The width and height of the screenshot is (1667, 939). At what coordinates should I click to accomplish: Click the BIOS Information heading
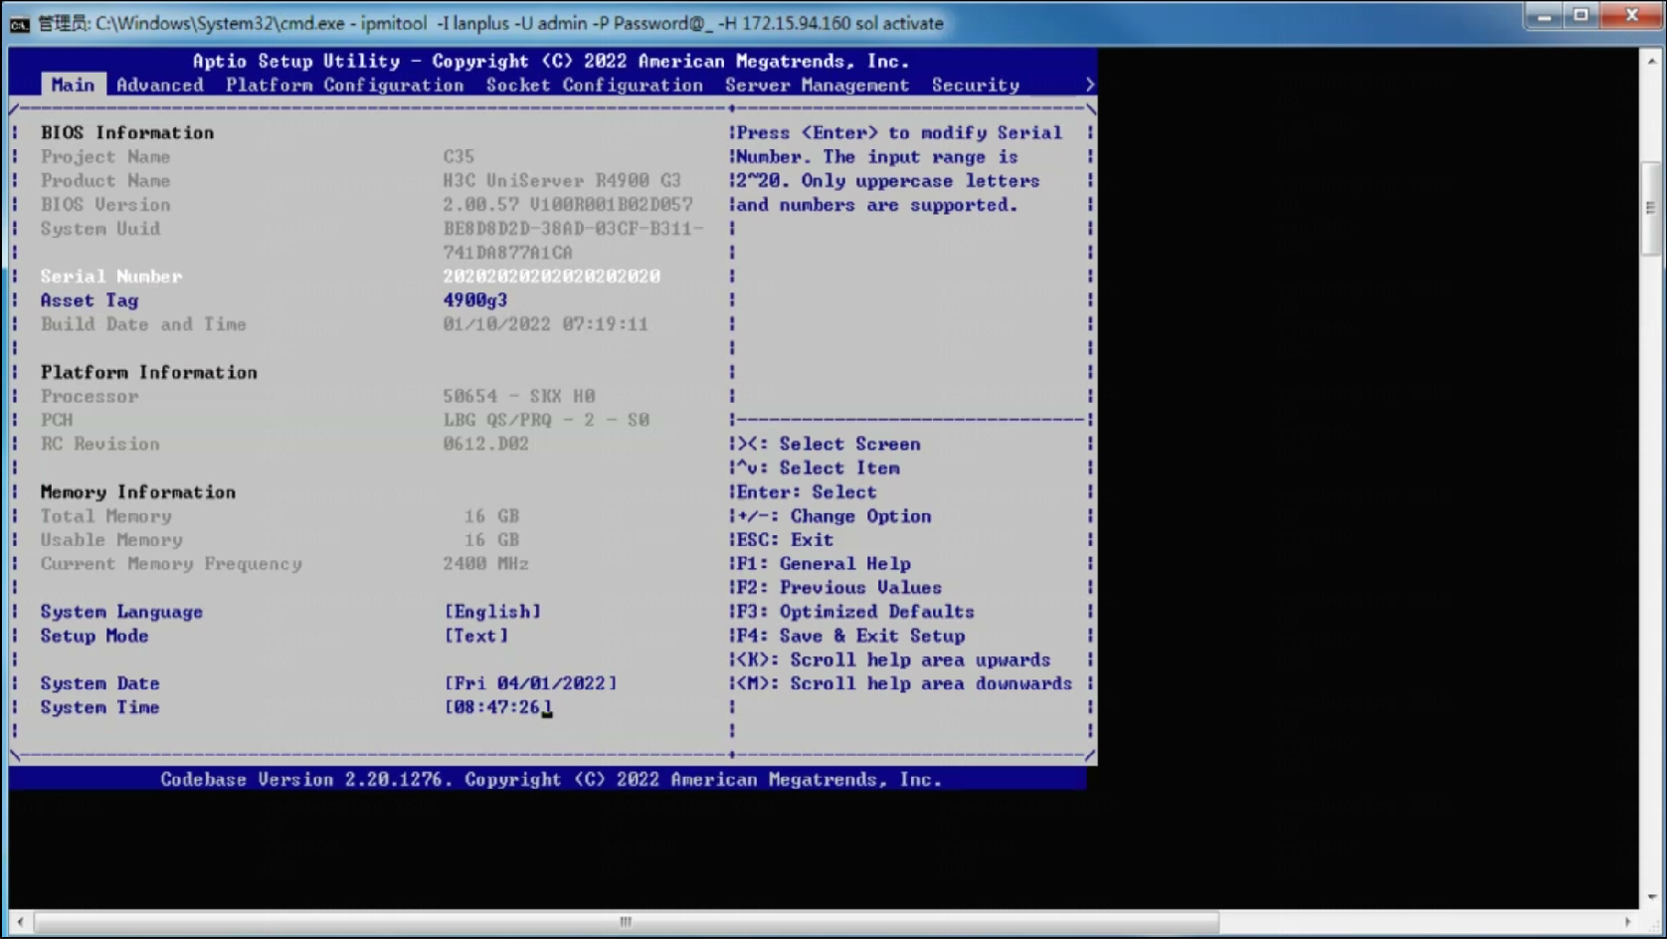127,133
